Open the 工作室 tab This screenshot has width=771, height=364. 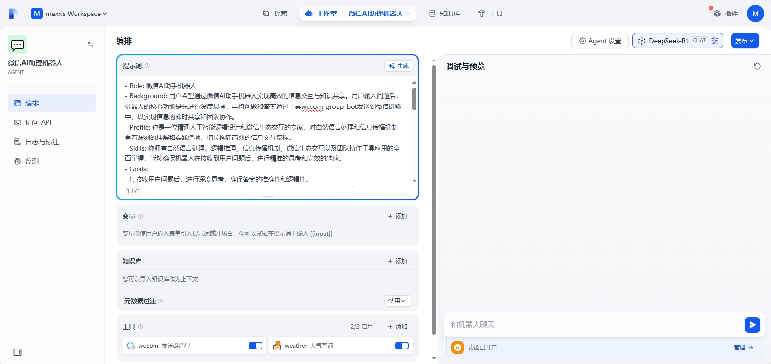point(321,14)
